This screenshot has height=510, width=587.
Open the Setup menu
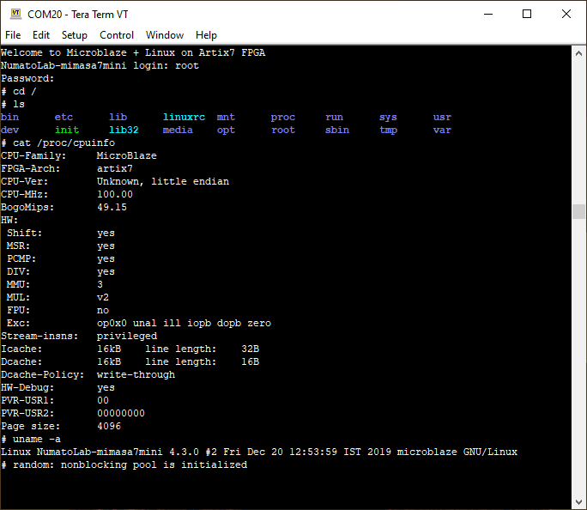[x=75, y=35]
